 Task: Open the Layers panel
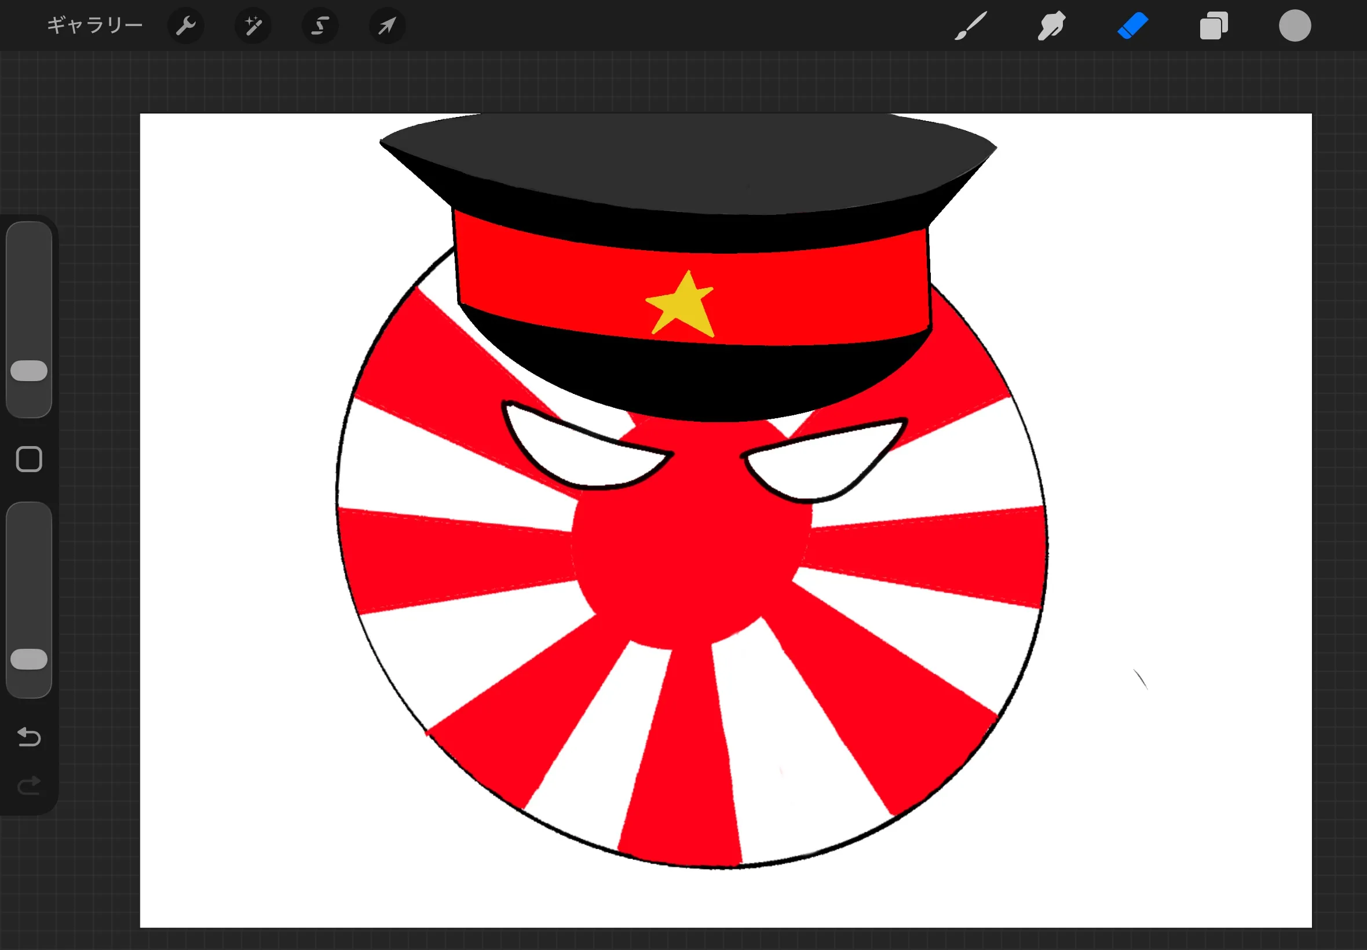pyautogui.click(x=1214, y=25)
